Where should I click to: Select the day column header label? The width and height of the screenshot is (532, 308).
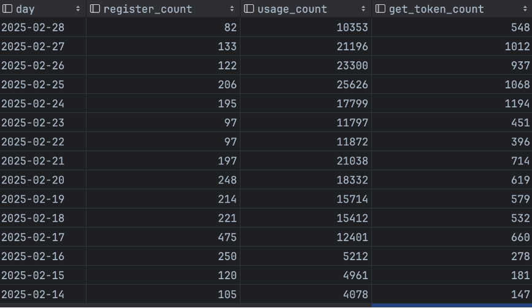[x=25, y=9]
